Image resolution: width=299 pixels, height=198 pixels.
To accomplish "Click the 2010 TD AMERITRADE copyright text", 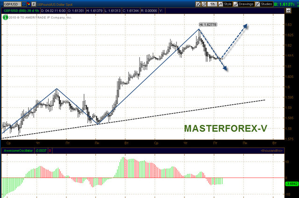I will tap(40, 18).
